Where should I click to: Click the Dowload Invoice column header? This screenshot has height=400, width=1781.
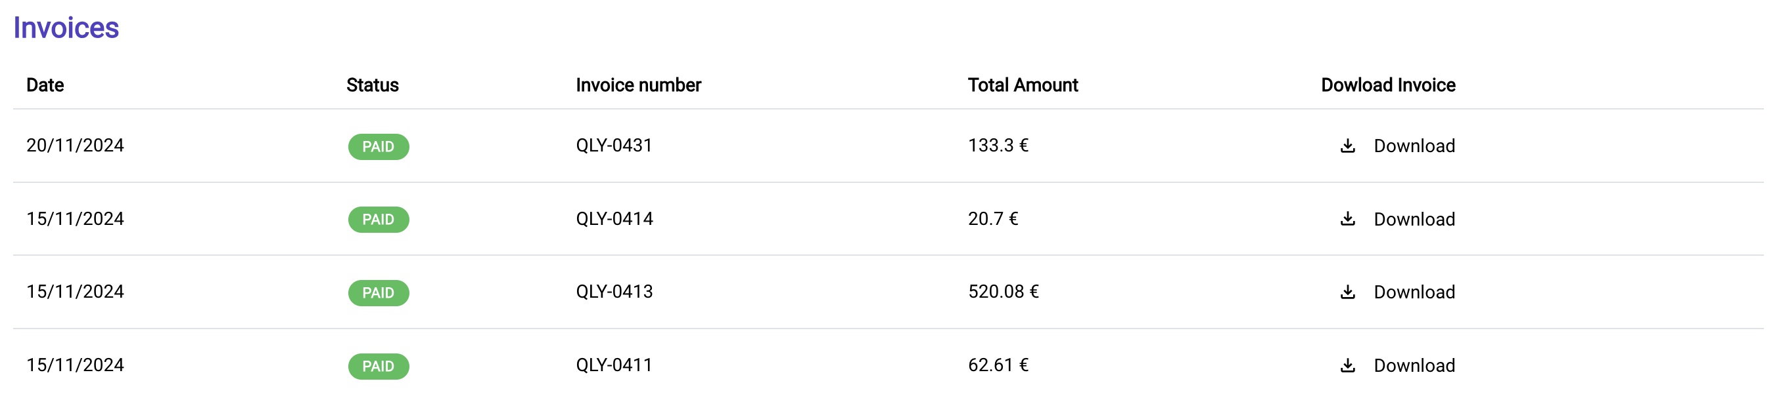(x=1388, y=85)
